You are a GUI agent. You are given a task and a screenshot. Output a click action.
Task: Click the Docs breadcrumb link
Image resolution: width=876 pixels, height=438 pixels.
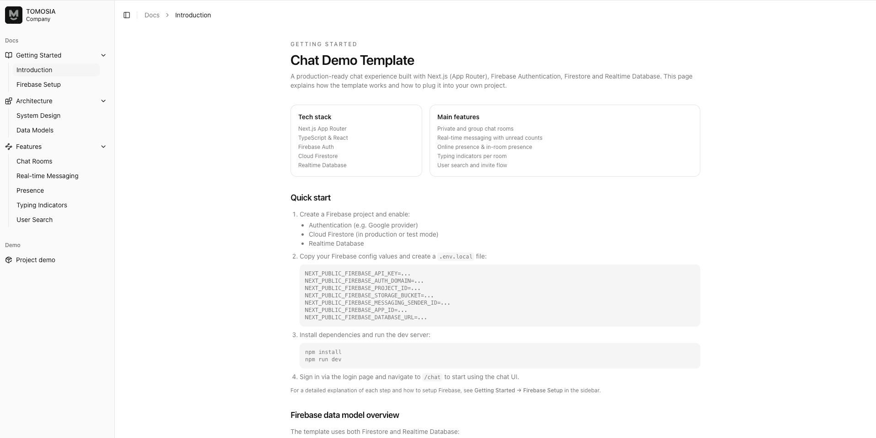point(152,15)
